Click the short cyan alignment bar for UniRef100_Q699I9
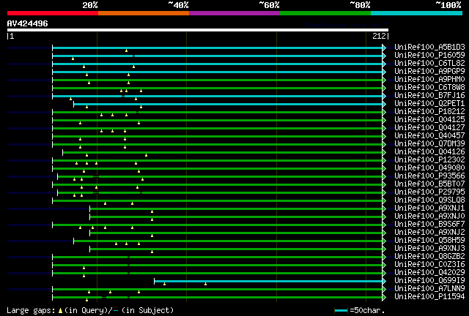 [x=268, y=282]
